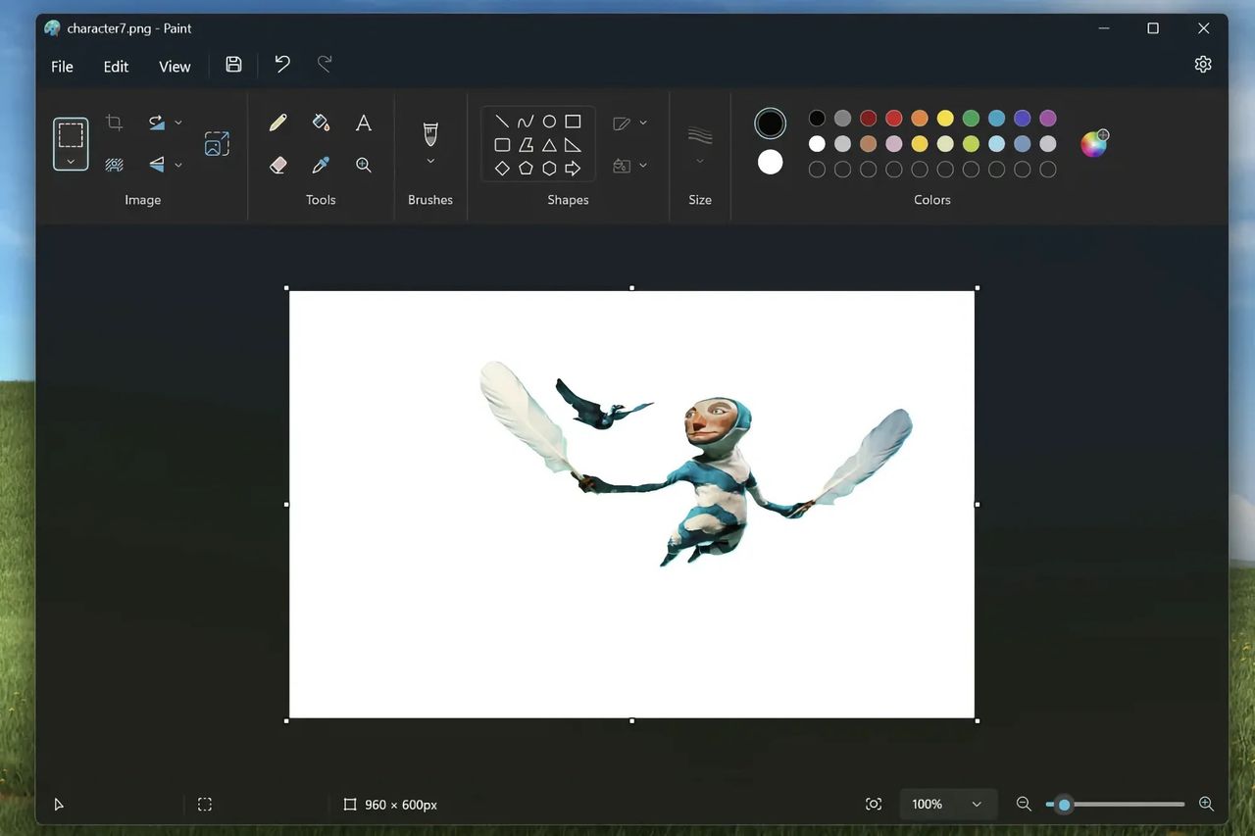Select the Color picker tool

[321, 164]
